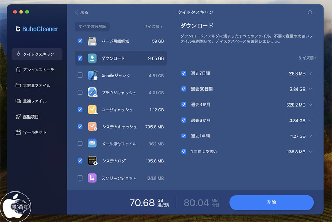This screenshot has height=222, width=332.
Task: Open ツールキット from sidebar
Action: coord(37,132)
